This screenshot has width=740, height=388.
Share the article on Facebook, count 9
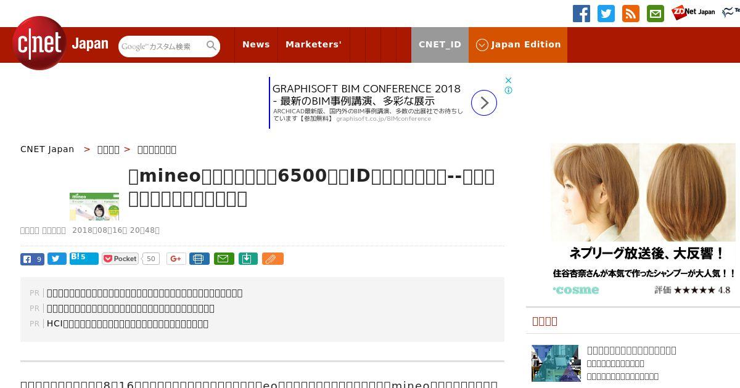(x=32, y=259)
